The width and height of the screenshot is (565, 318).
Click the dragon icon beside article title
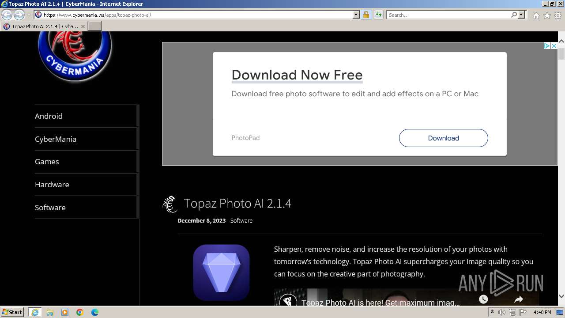(x=170, y=204)
